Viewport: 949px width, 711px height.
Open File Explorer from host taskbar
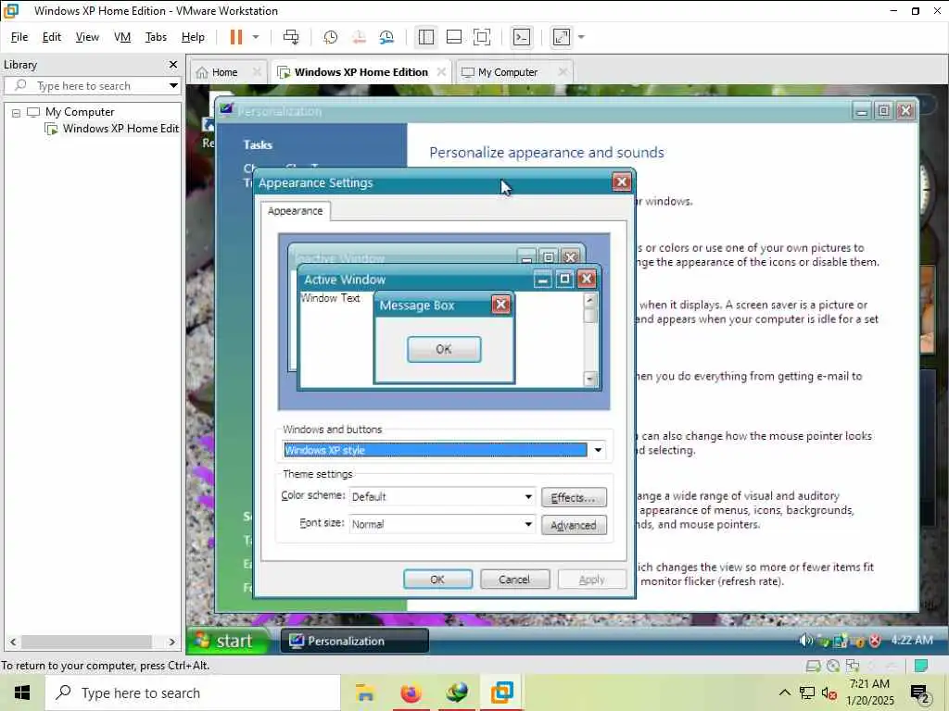[x=365, y=692]
